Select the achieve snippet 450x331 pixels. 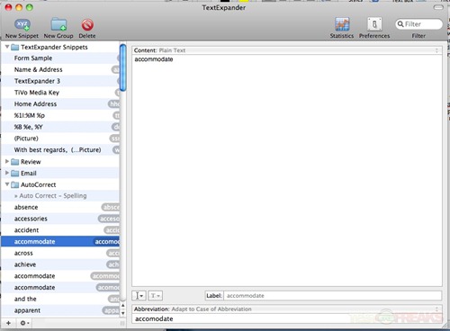click(60, 264)
